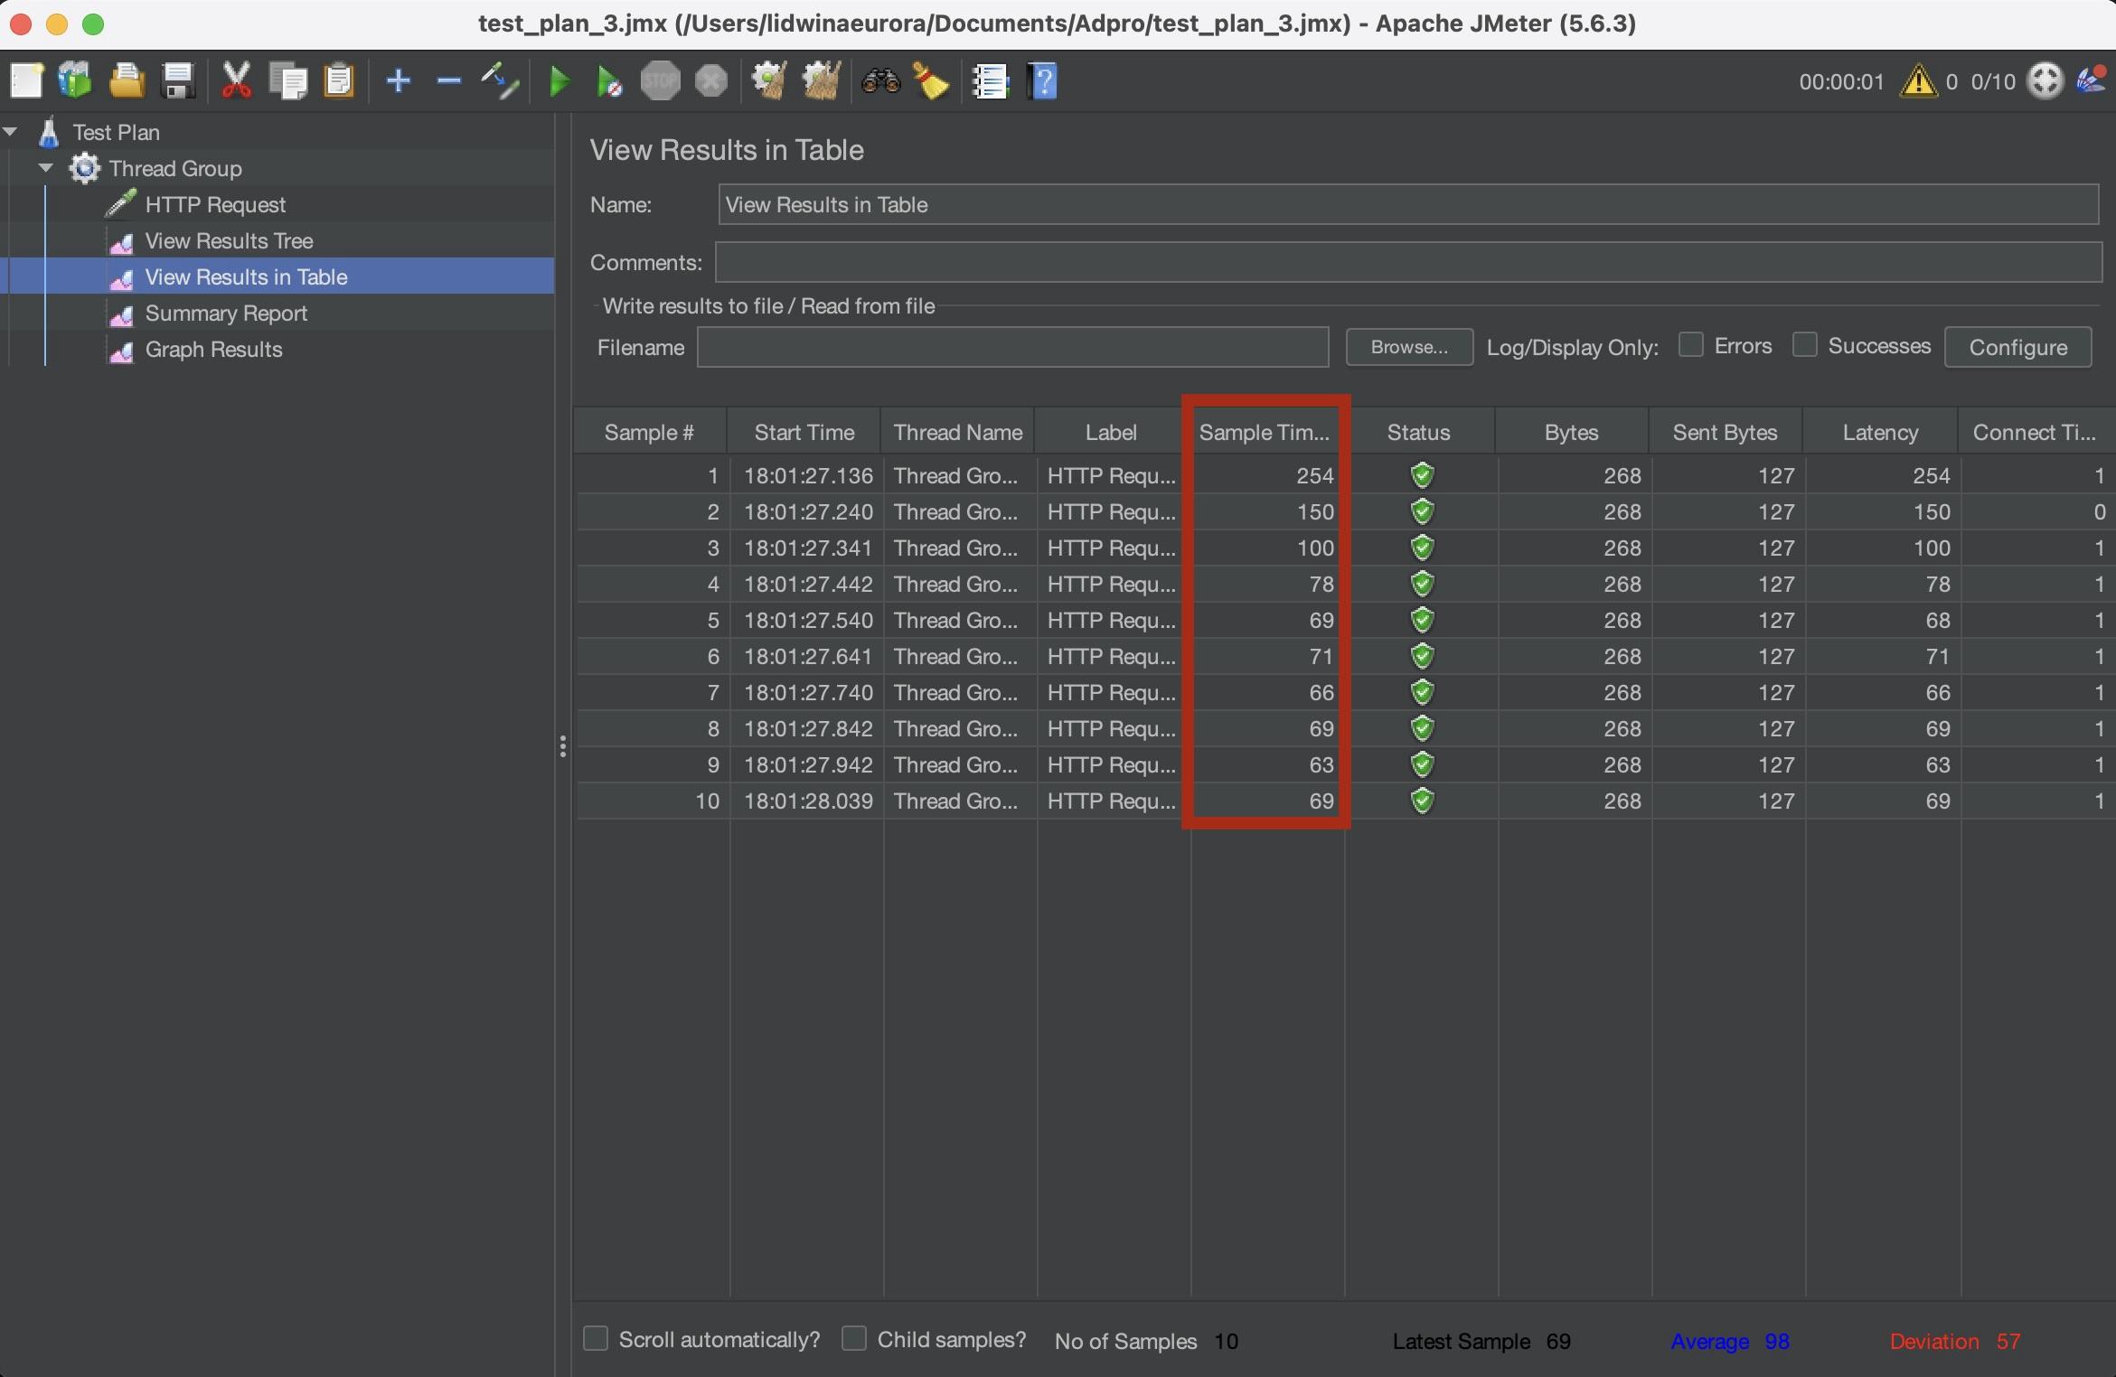This screenshot has width=2116, height=1377.
Task: Click the Cut scissors icon
Action: (236, 82)
